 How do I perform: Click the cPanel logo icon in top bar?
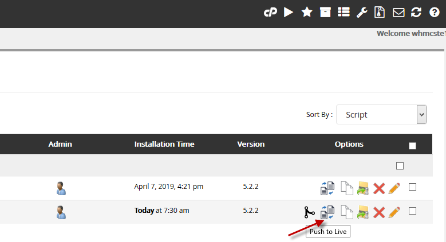pyautogui.click(x=270, y=12)
